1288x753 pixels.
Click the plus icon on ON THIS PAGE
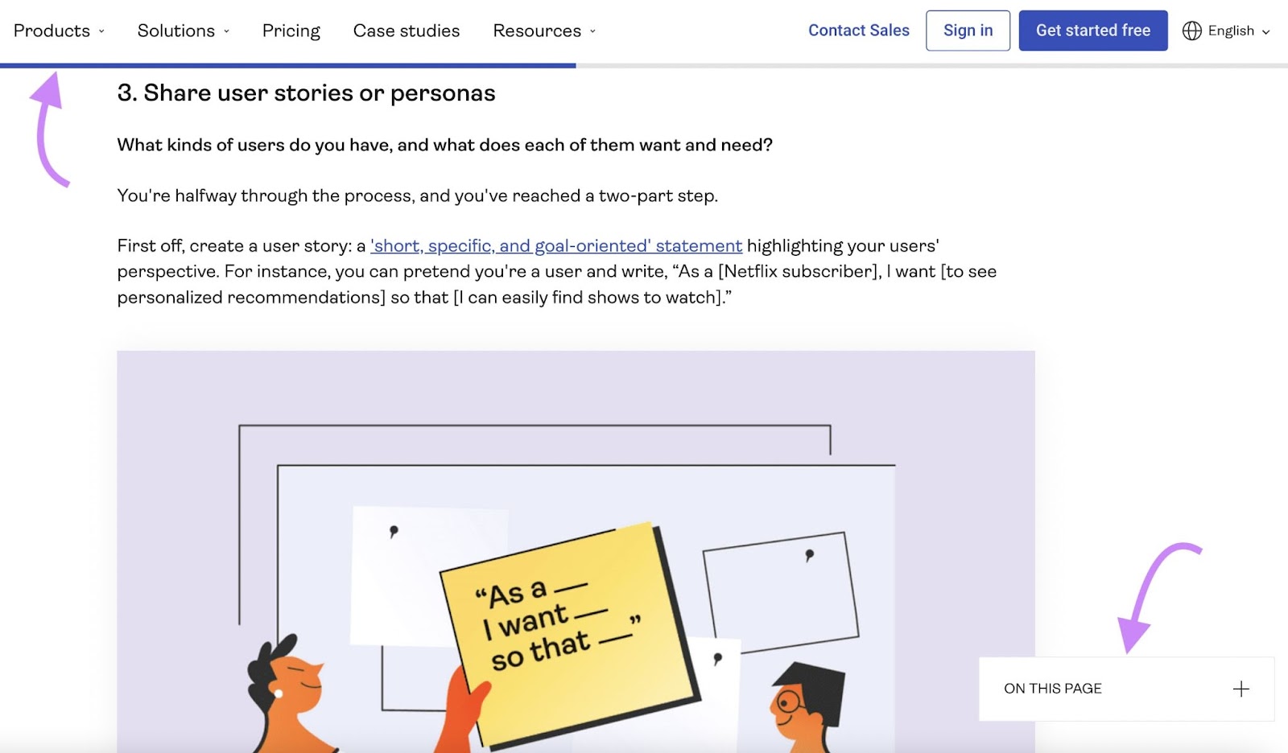[x=1241, y=689]
